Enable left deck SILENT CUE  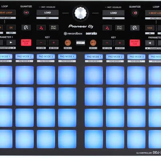pyautogui.click(x=26, y=43)
